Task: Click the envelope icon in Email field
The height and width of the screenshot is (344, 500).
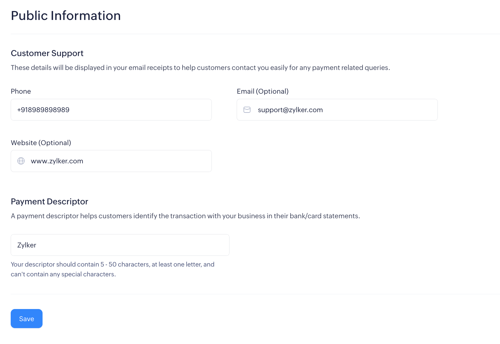Action: coord(247,110)
